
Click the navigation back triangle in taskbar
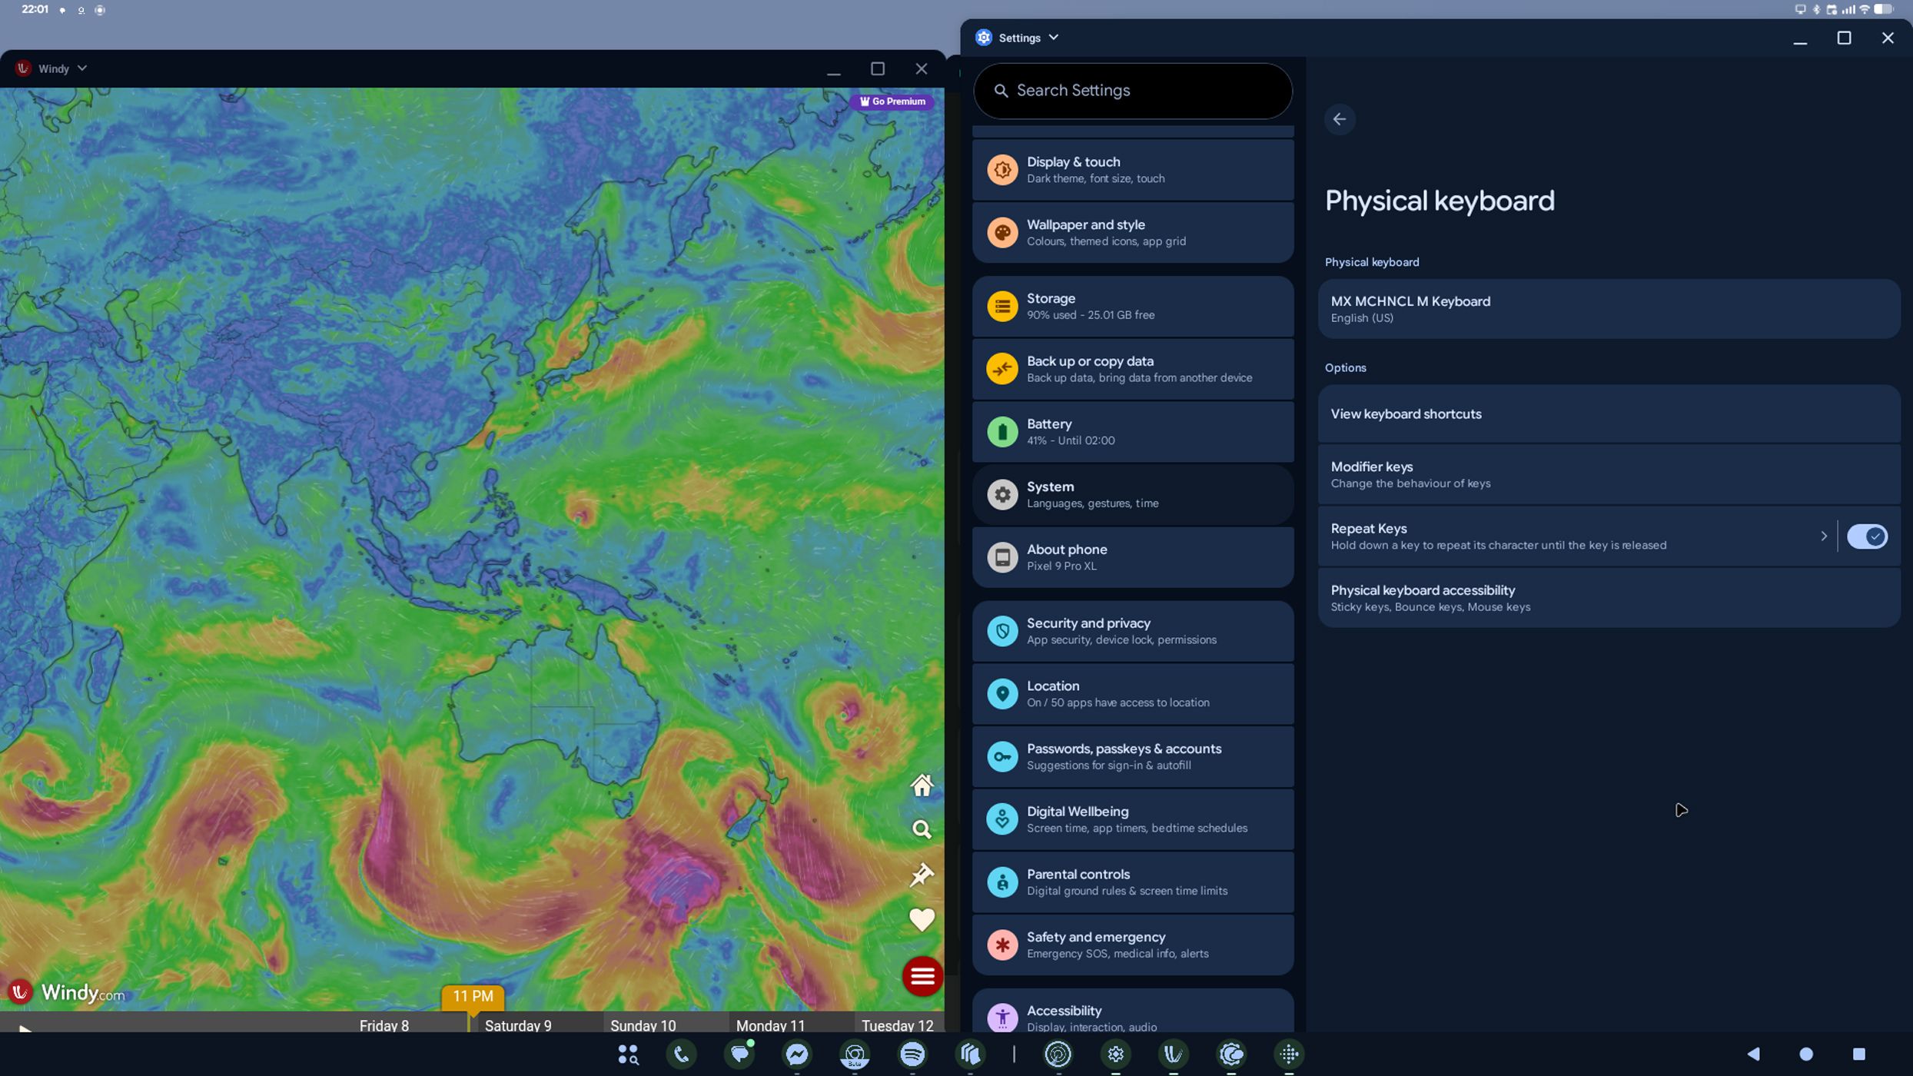click(x=1753, y=1054)
